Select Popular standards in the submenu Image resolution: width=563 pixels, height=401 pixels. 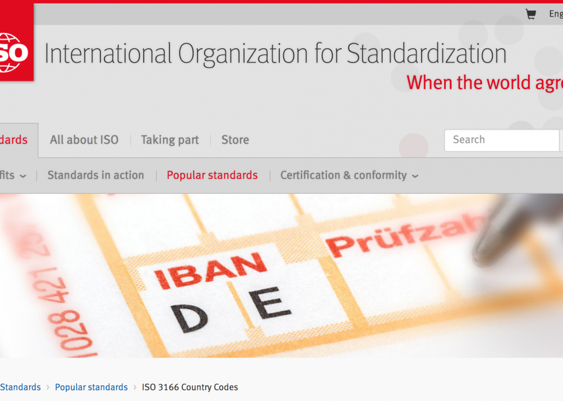212,176
